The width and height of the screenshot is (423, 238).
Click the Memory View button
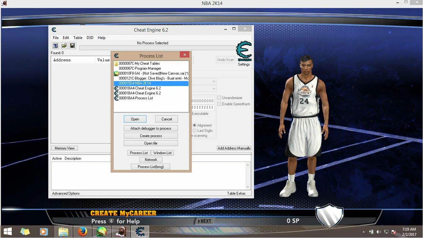click(x=64, y=148)
